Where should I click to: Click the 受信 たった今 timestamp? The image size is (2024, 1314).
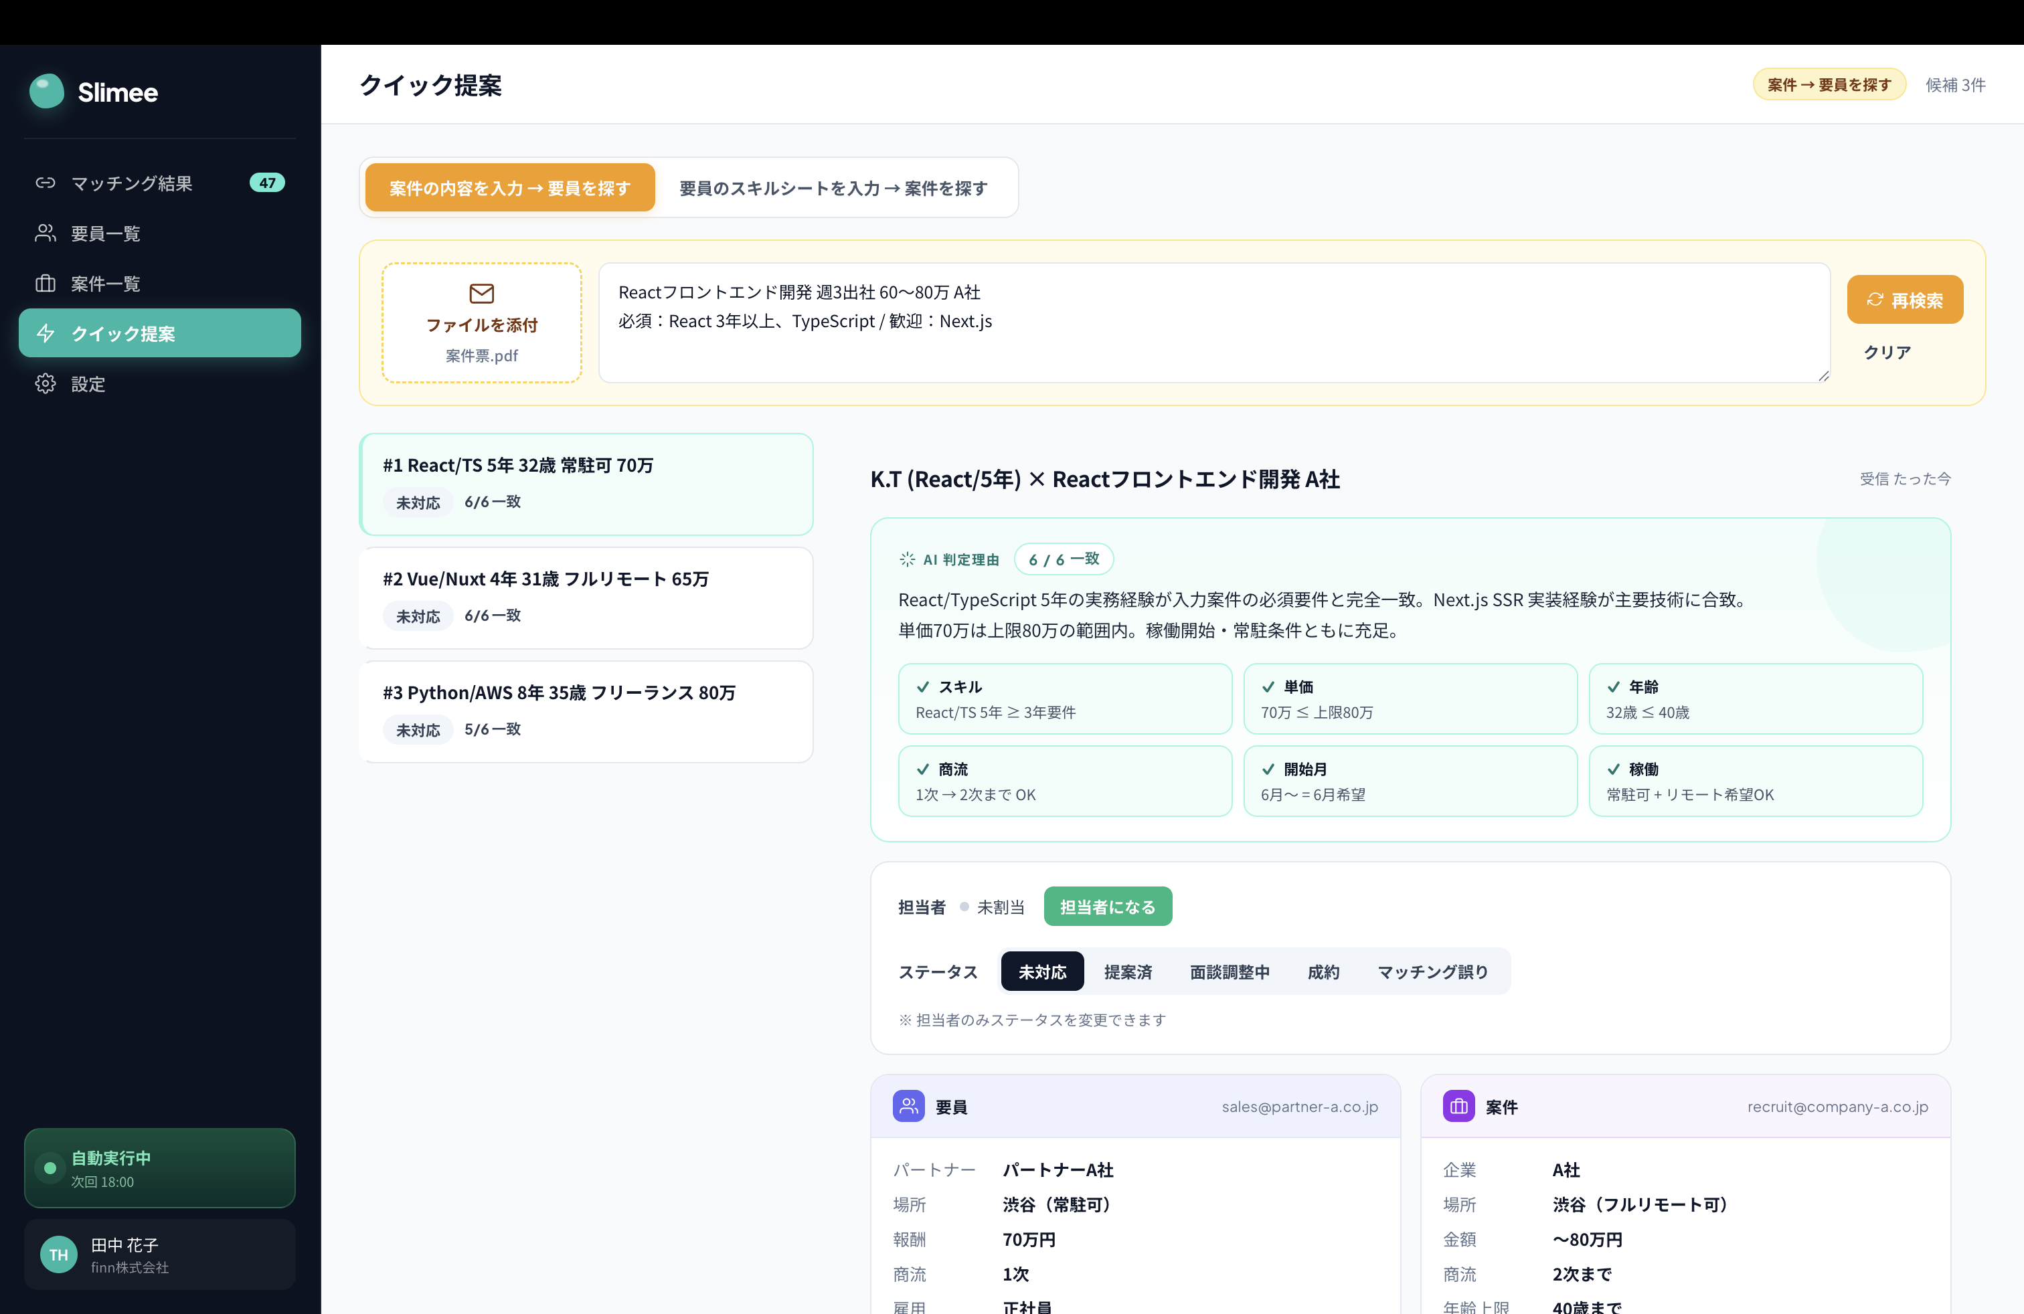click(1905, 478)
